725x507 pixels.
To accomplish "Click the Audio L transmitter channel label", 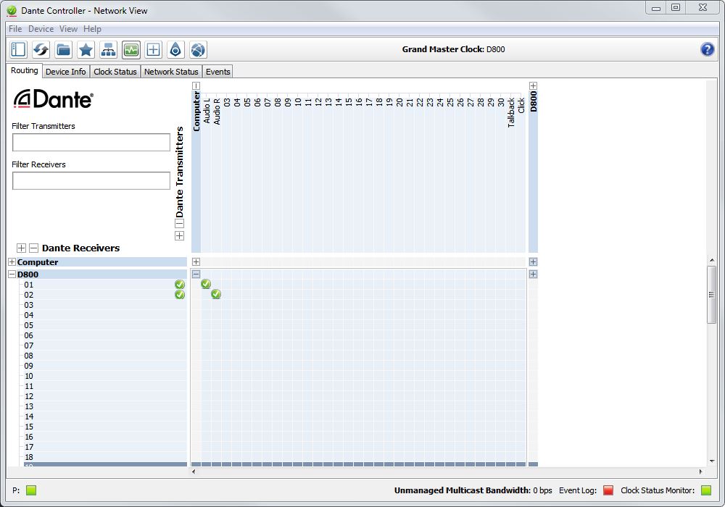I will (x=206, y=111).
